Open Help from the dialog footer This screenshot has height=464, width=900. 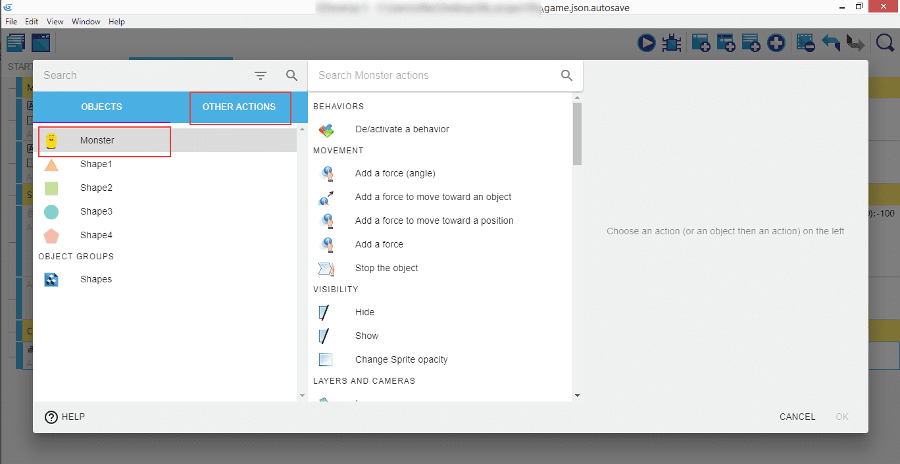(x=64, y=417)
